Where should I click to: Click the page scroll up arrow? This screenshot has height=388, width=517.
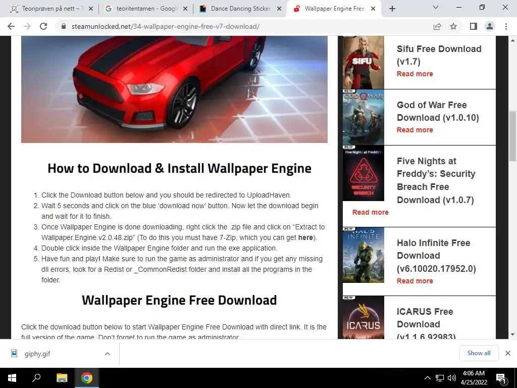[x=513, y=40]
